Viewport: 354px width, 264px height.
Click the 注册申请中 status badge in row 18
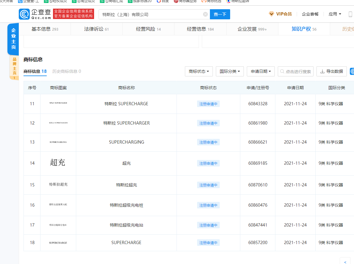[208, 243]
